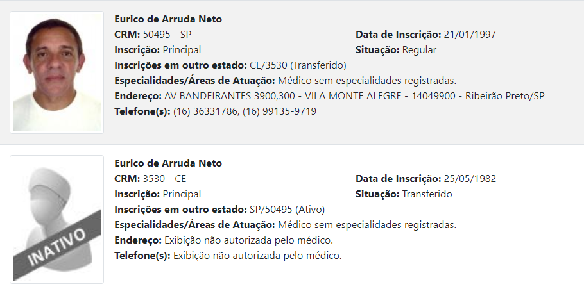Click the CRM number 50495 - SP
The height and width of the screenshot is (289, 584).
coord(167,35)
